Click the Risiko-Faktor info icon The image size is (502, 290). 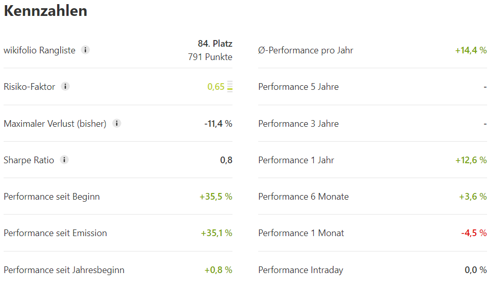click(65, 86)
